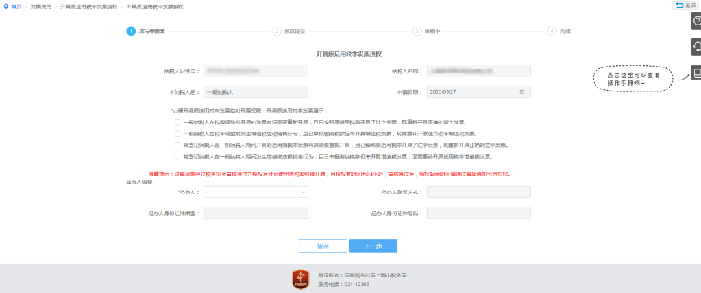Check 转登记纳税人 发生增值税应税销售行为 补开 option

177,157
